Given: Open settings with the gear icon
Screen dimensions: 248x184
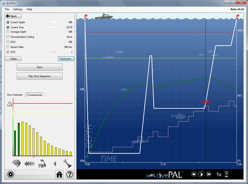Looking at the screenshot, I should point(11,174).
